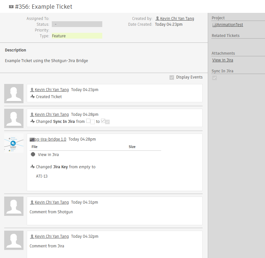Click the Related Tickets section header
Image resolution: width=265 pixels, height=258 pixels.
(x=225, y=36)
